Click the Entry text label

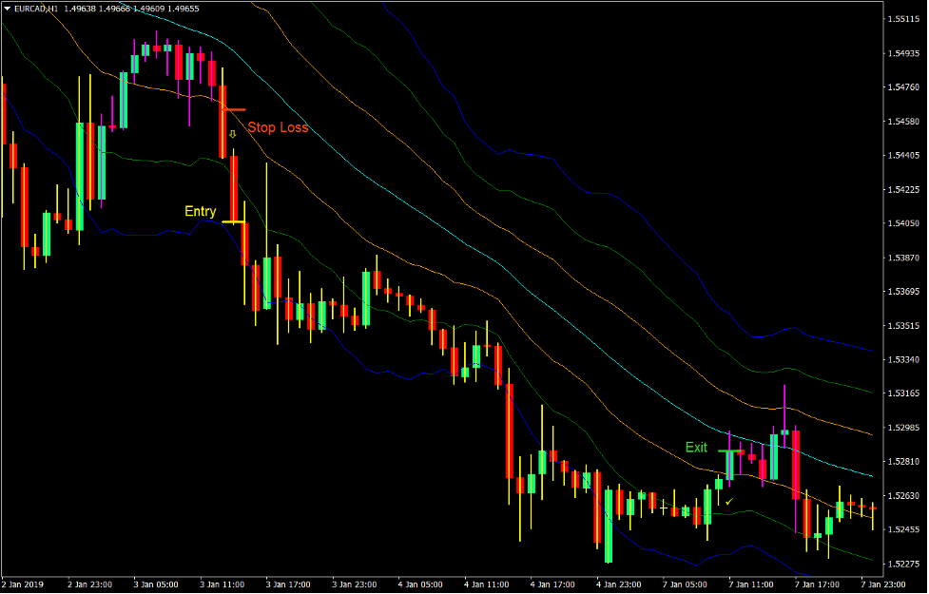click(201, 210)
